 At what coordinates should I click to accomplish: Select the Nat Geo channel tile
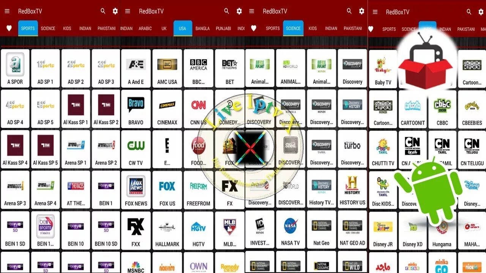[x=322, y=230]
